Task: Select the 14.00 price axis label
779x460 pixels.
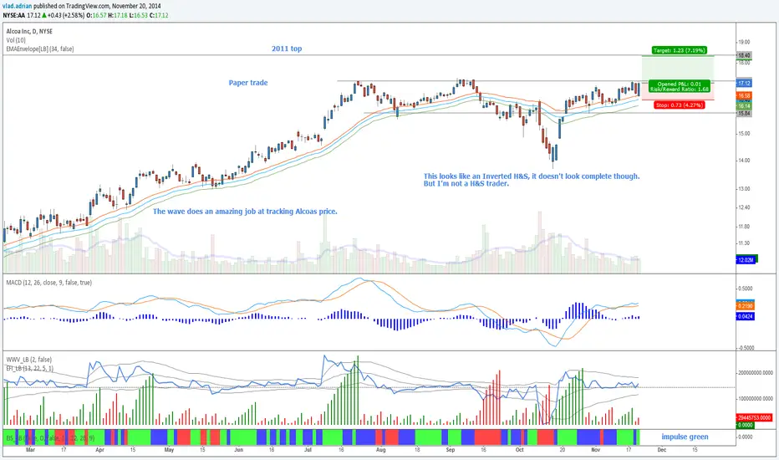Action: [x=744, y=161]
